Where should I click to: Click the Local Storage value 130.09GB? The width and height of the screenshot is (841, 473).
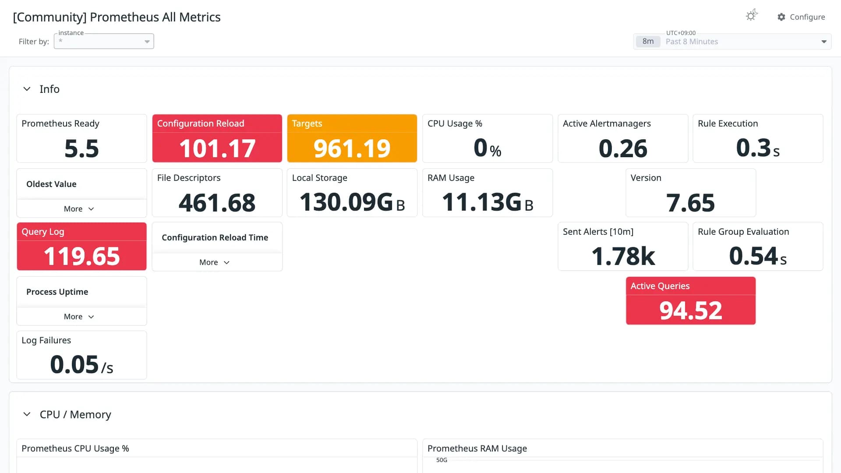point(352,202)
